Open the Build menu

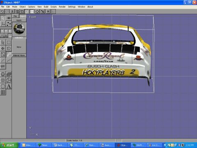(x=46, y=7)
